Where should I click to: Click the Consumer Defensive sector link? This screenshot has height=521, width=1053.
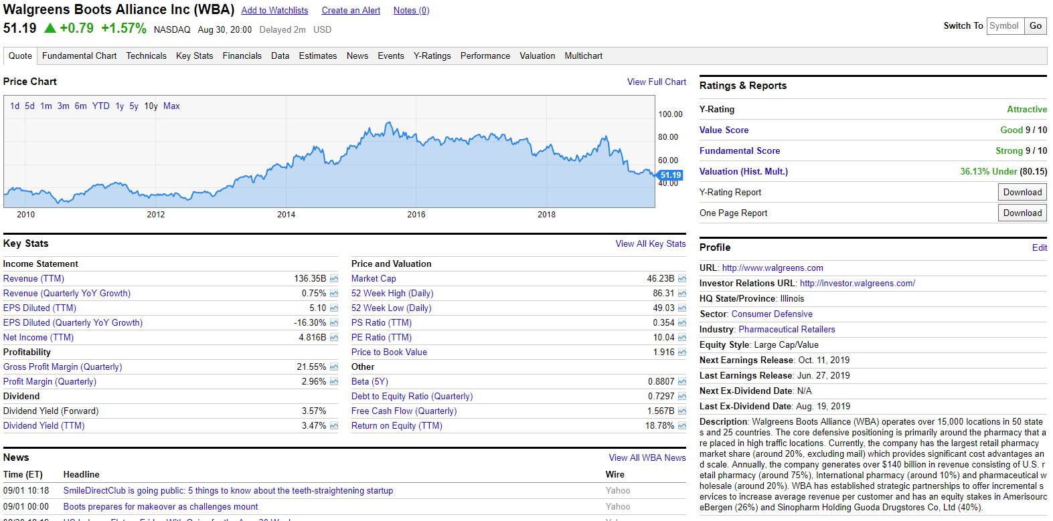point(772,314)
